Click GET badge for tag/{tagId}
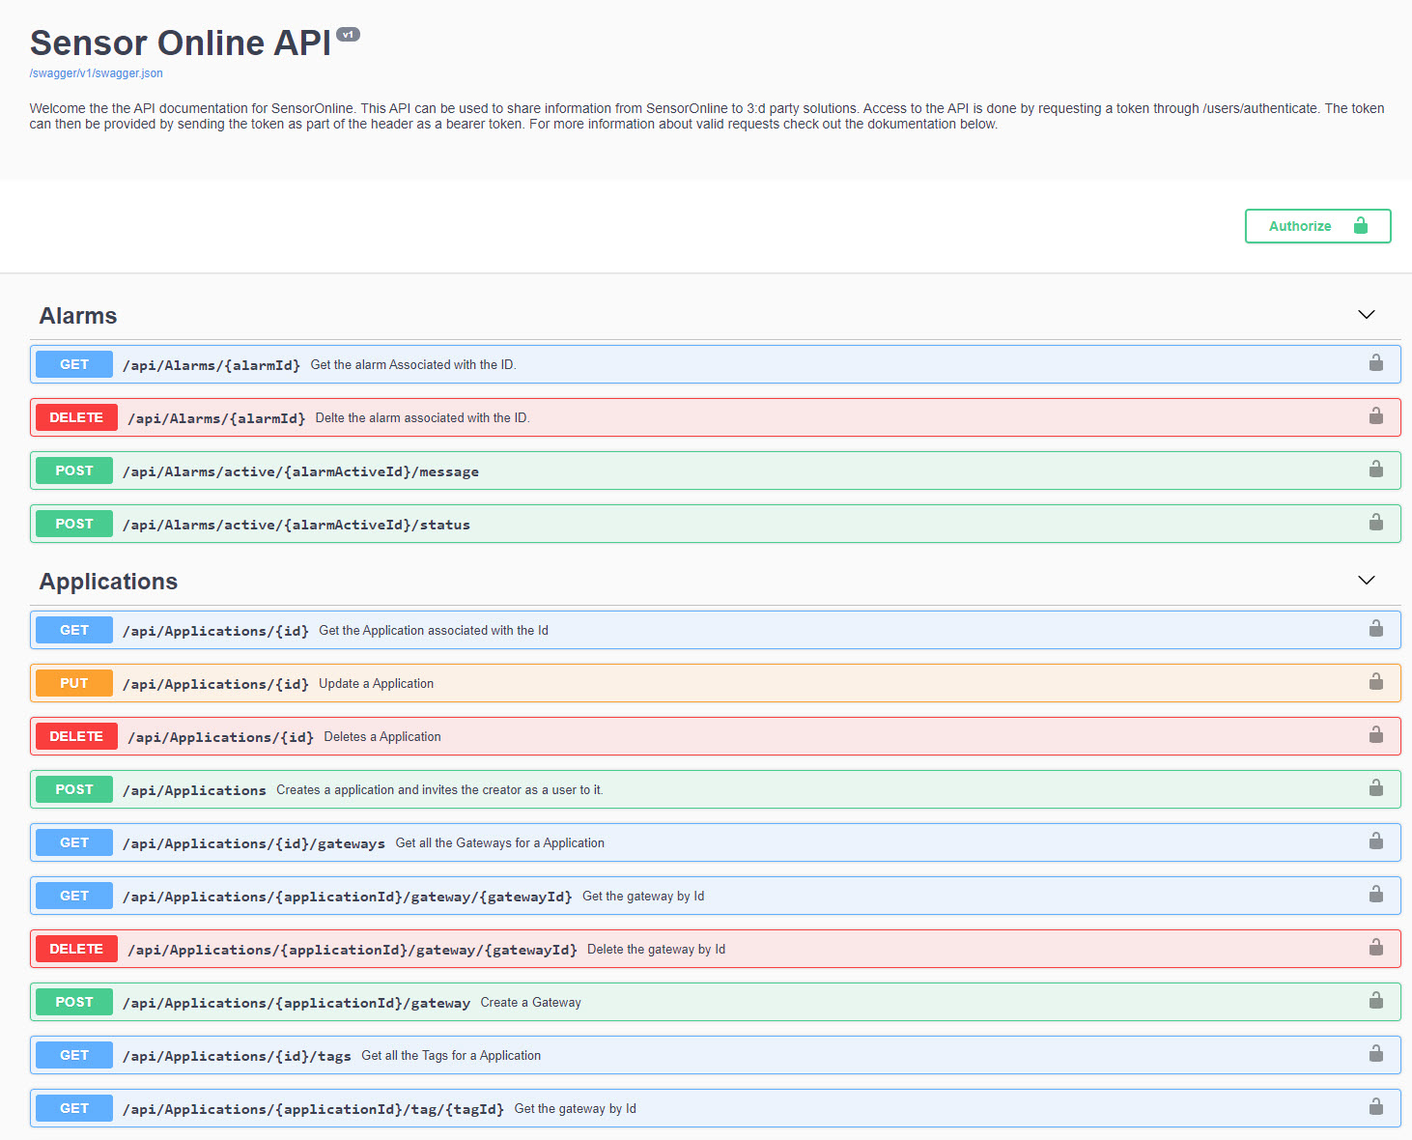Screen dimensions: 1412x1140 pos(74,1108)
